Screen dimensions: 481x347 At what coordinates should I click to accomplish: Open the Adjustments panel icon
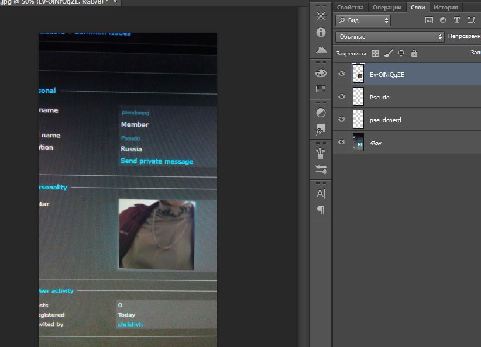321,113
